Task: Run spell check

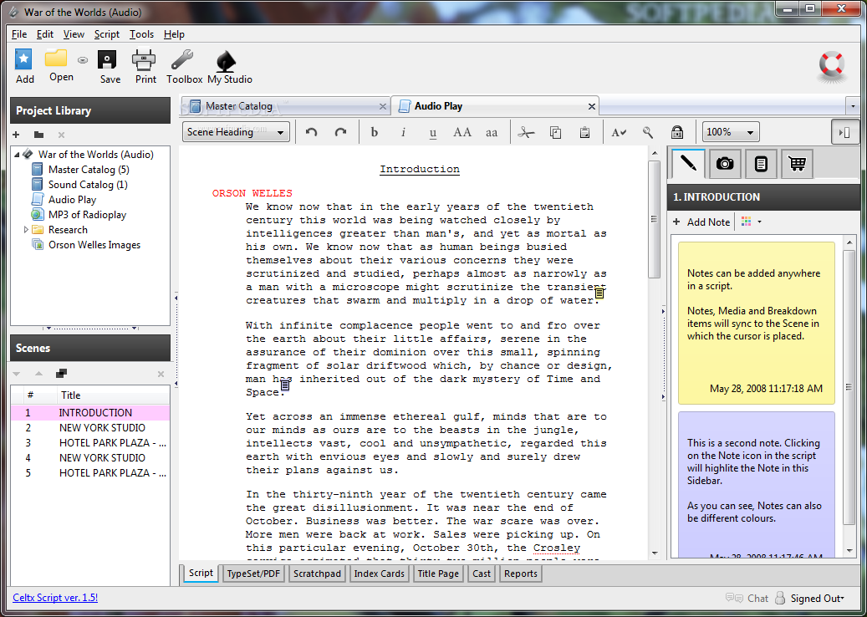Action: coord(619,133)
